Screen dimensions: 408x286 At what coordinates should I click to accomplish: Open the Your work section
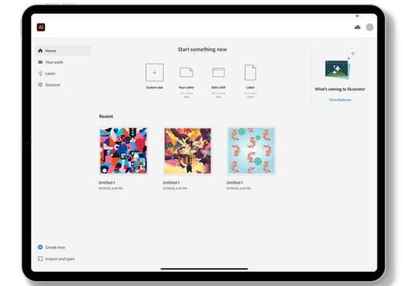coord(53,62)
